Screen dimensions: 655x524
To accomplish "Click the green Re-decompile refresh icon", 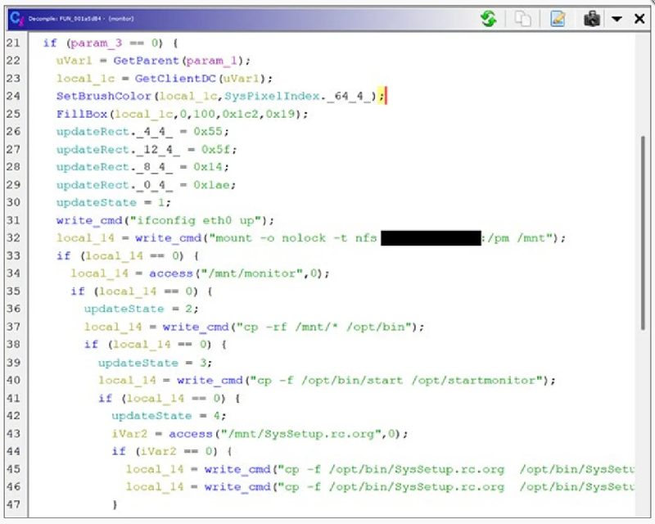I will pyautogui.click(x=489, y=18).
